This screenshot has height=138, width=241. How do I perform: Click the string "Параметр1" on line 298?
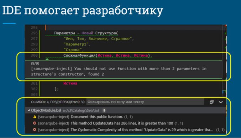76,44
